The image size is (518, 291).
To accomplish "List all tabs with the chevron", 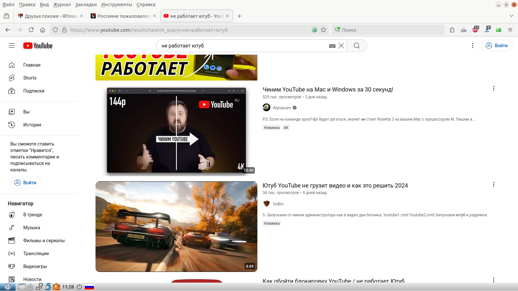I will coord(512,16).
